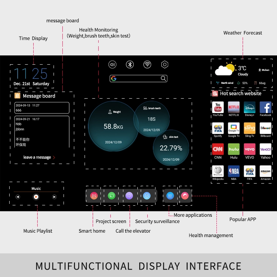
Task: Open the Weight health monitoring circle
Action: point(113,126)
